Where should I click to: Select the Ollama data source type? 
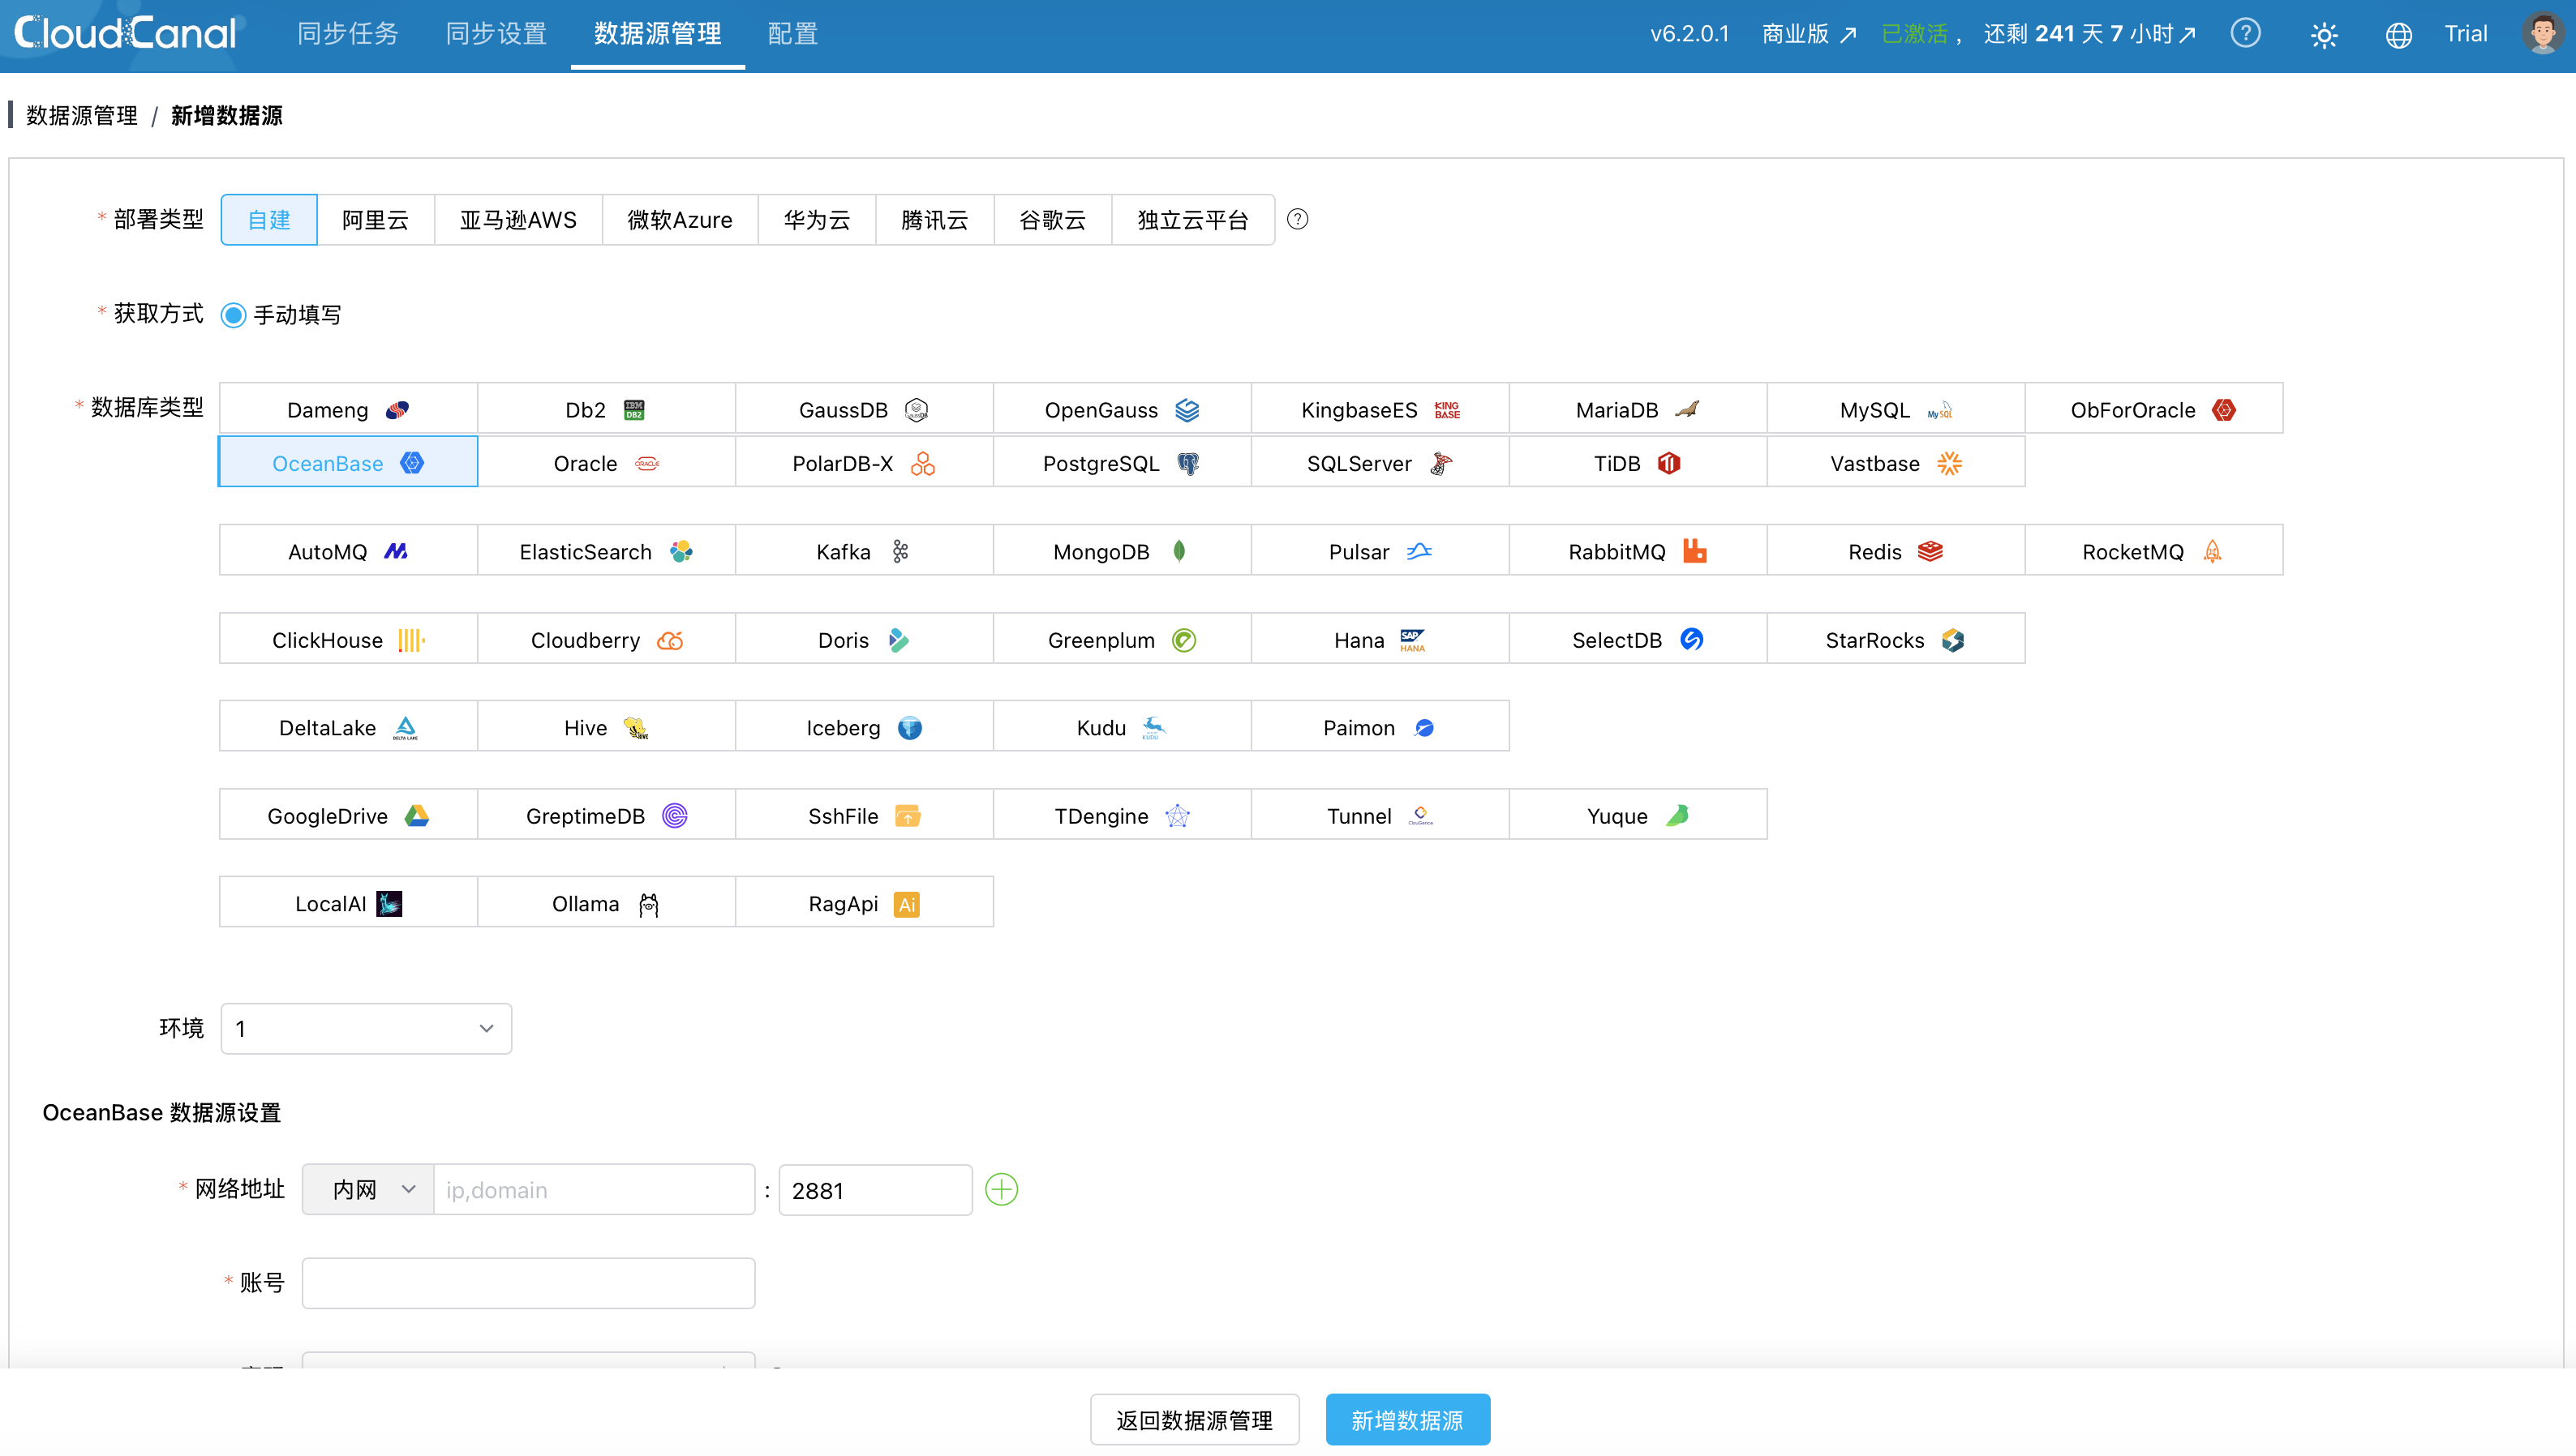606,903
